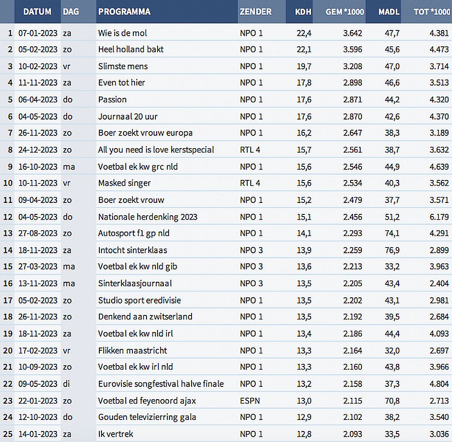Select 'Boer zoekt vrouw europa'

pos(145,133)
